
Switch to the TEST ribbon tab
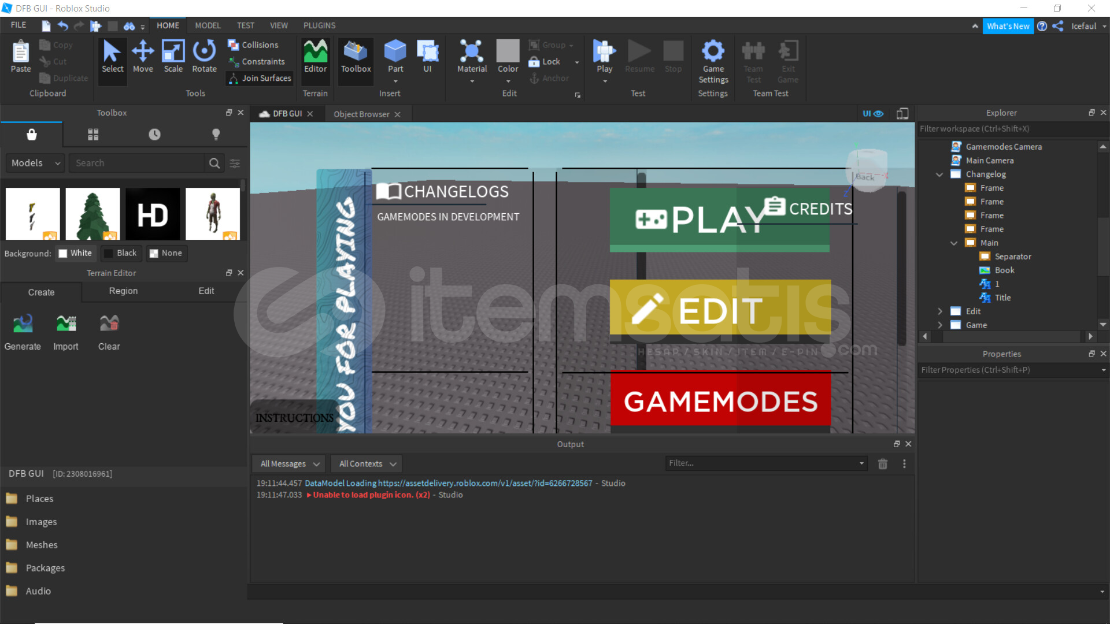pyautogui.click(x=245, y=25)
